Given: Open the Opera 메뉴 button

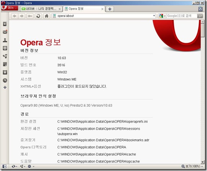Looking at the screenshot, I should (x=10, y=8).
